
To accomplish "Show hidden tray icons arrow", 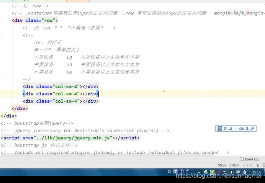I will [199, 172].
